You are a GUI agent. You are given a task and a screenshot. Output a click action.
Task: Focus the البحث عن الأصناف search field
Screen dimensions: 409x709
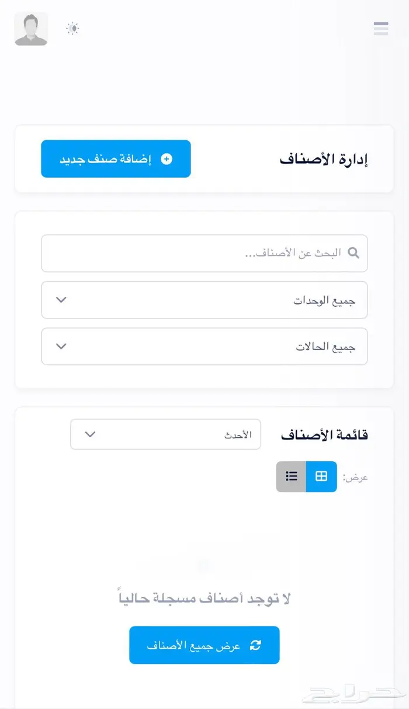tap(199, 253)
